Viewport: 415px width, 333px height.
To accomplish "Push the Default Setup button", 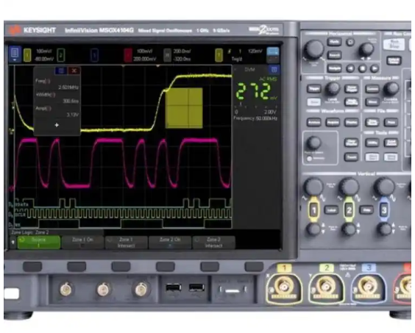I will [x=394, y=60].
